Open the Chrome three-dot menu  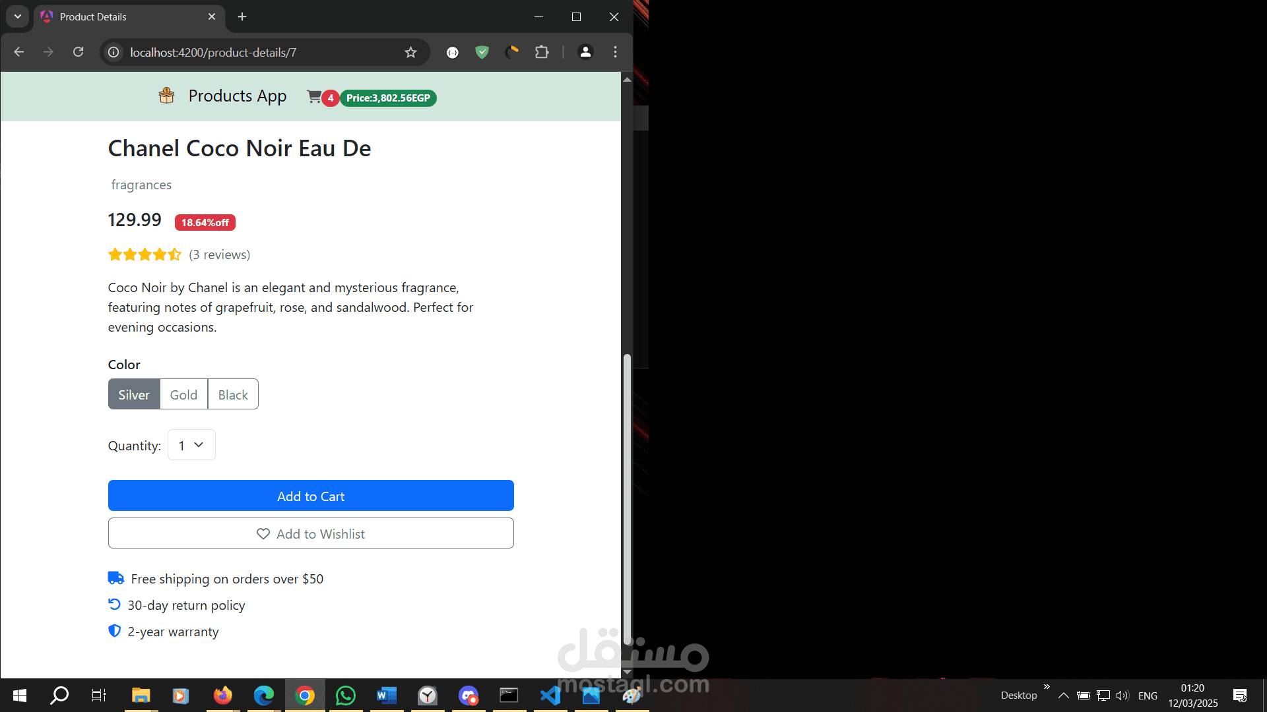click(615, 52)
